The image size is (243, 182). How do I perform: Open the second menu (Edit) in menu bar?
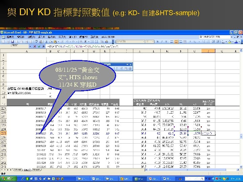click(x=21, y=37)
